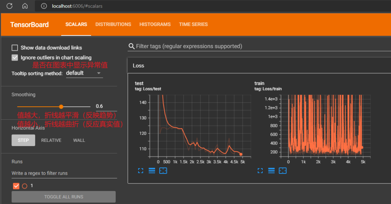Click the train Loss chart plot
The width and height of the screenshot is (391, 204).
tap(325, 126)
